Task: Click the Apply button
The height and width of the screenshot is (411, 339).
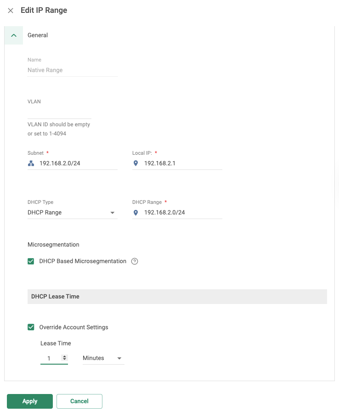Action: coord(29,401)
